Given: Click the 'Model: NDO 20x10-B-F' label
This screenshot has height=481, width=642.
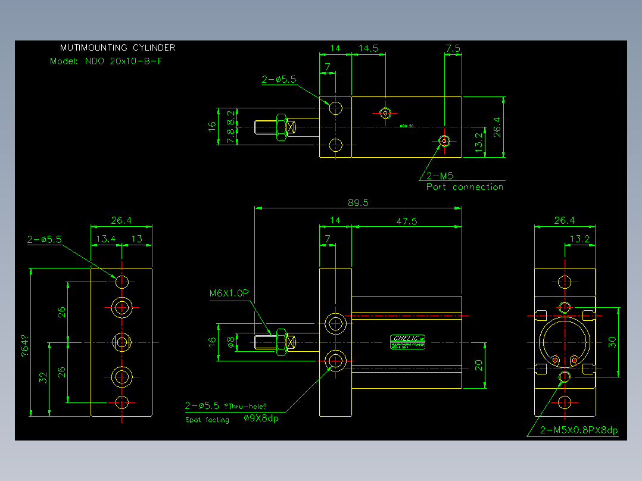Looking at the screenshot, I should tap(106, 61).
